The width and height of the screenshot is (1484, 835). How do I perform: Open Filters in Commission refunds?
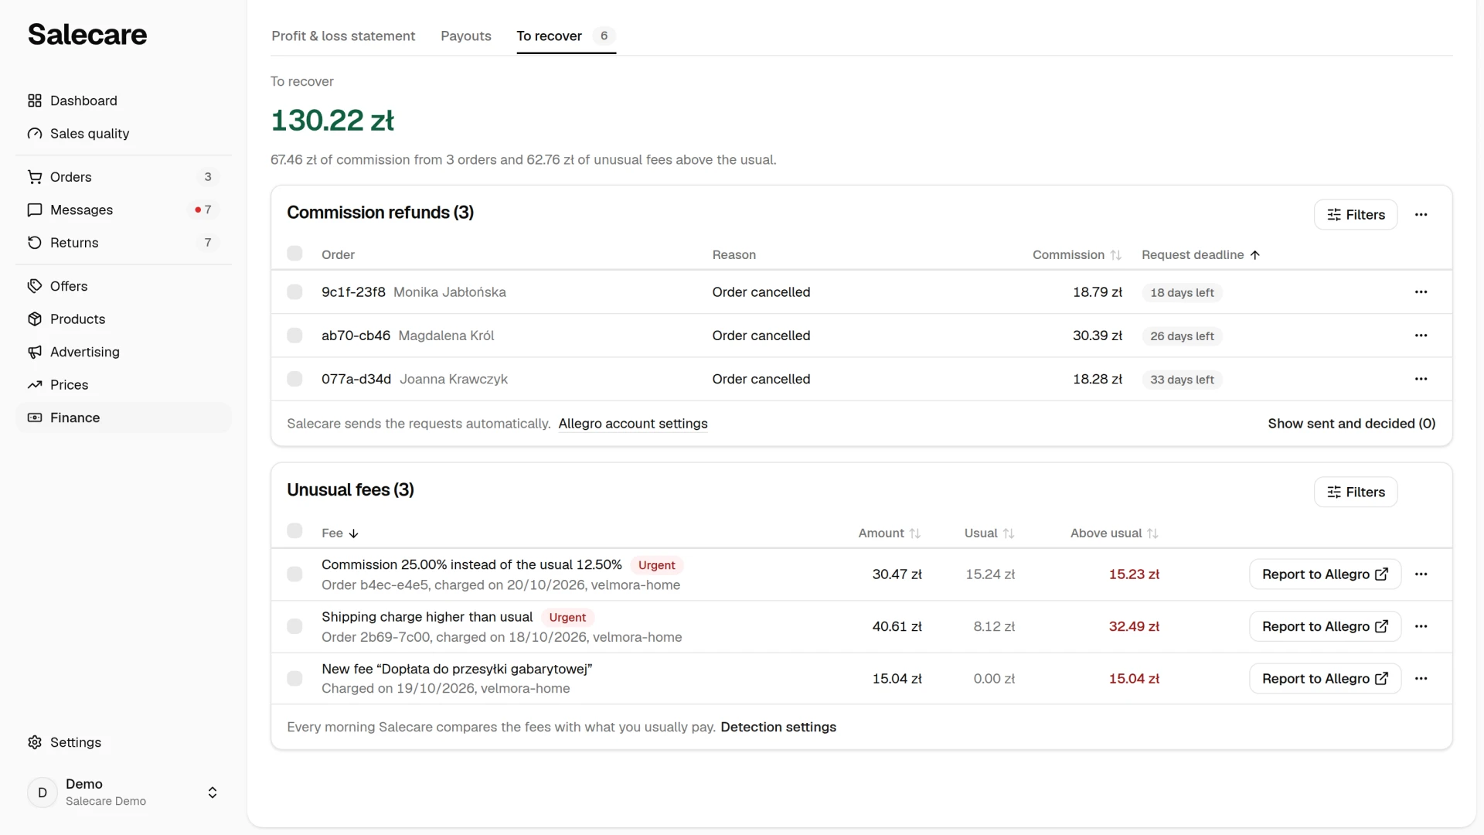click(x=1356, y=215)
